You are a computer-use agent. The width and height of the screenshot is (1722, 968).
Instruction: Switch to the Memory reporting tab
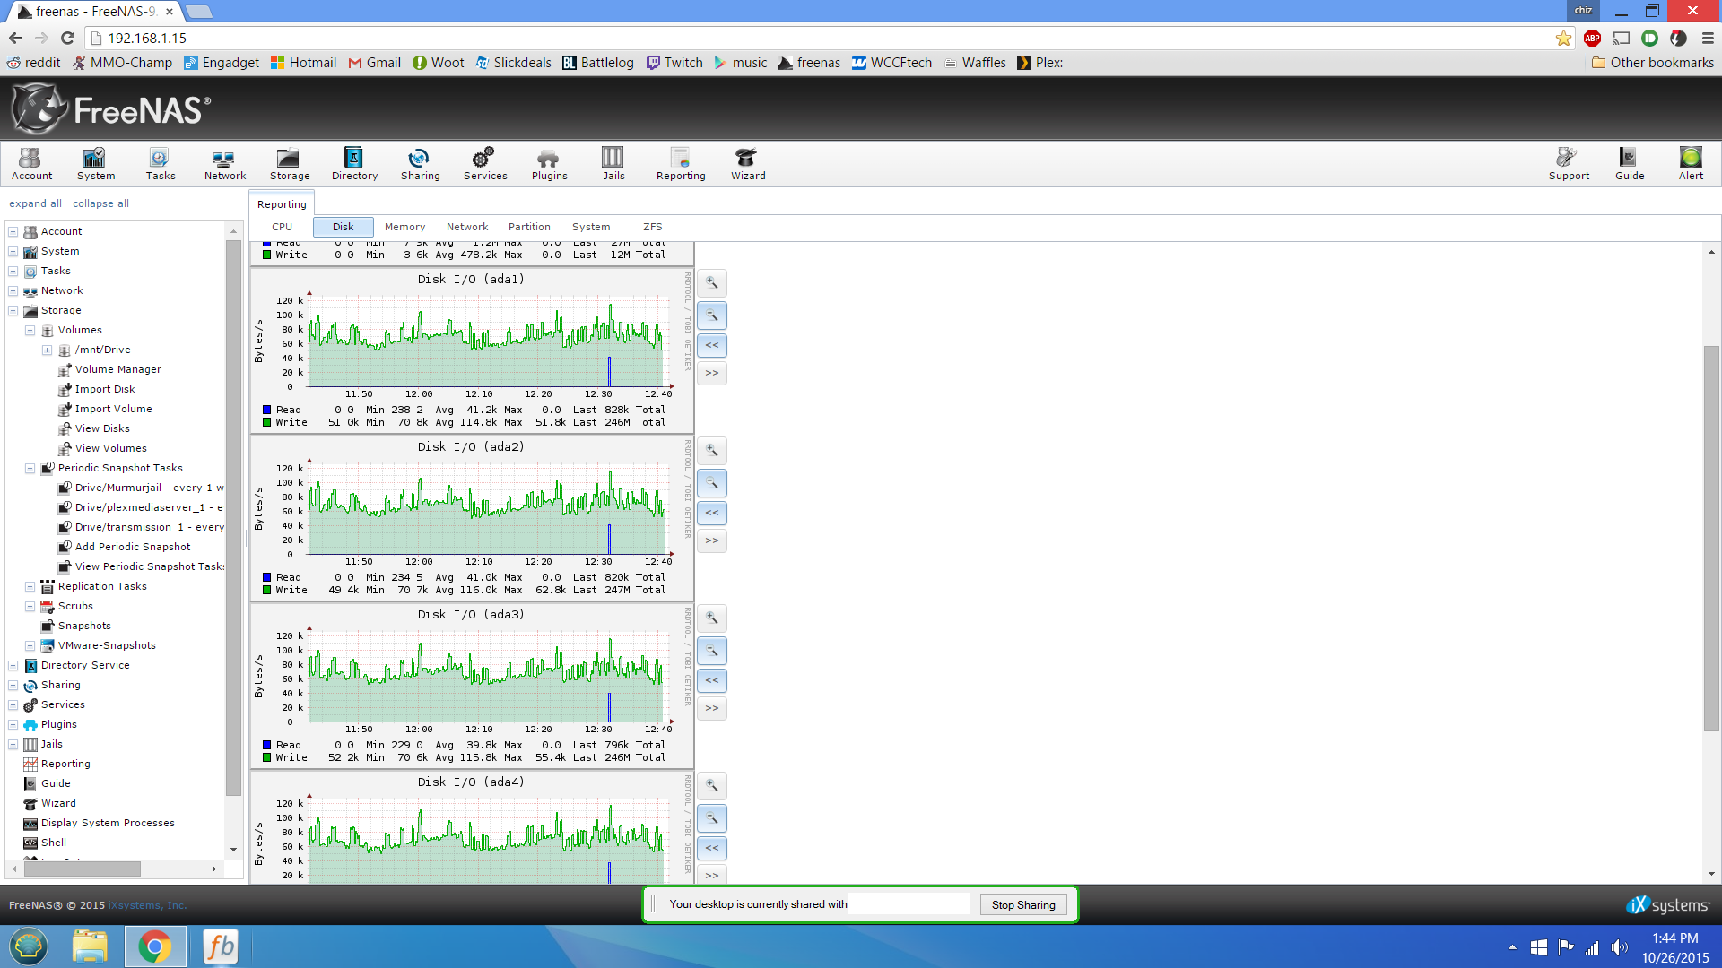(x=404, y=227)
